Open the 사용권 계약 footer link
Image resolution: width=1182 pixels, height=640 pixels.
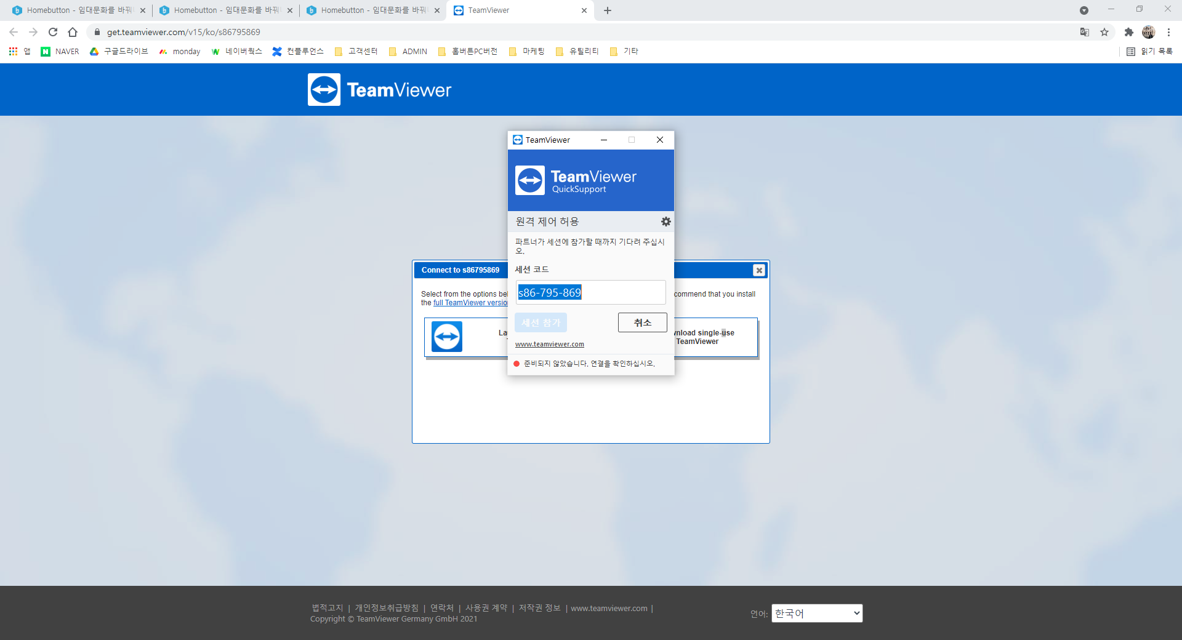pos(486,608)
